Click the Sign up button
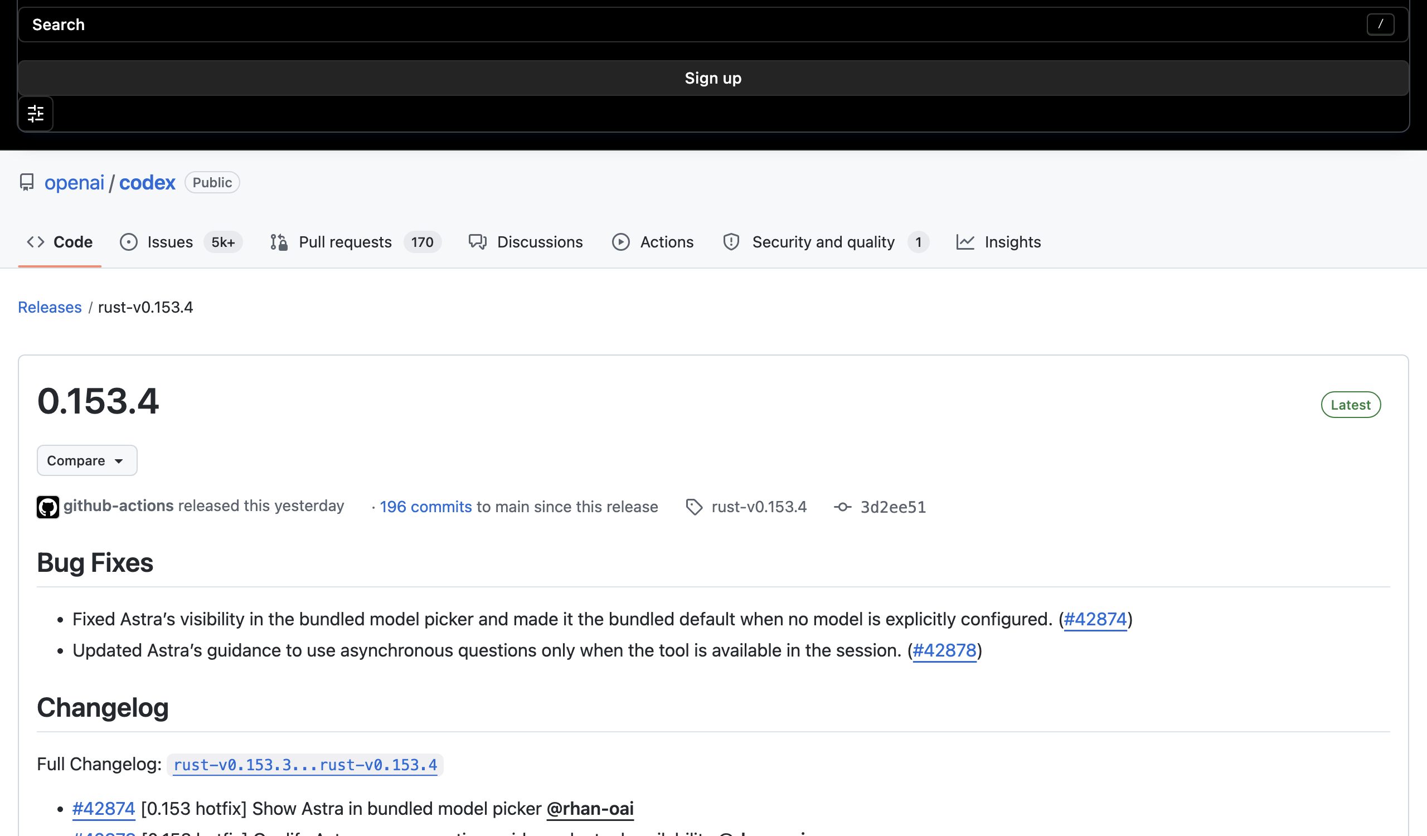This screenshot has width=1427, height=836. [x=713, y=78]
